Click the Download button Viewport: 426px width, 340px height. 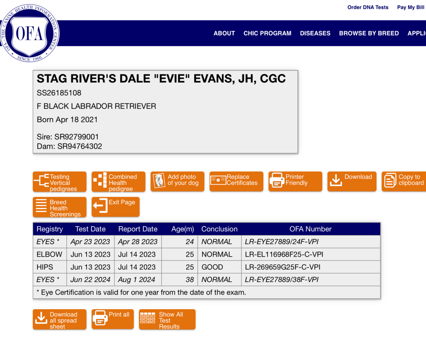click(352, 182)
